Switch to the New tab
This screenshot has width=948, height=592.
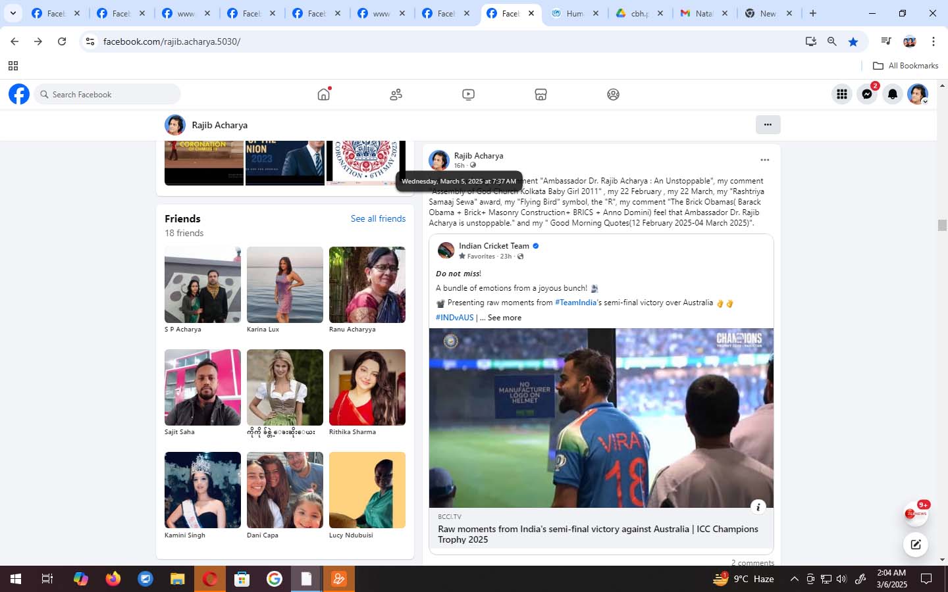click(768, 13)
